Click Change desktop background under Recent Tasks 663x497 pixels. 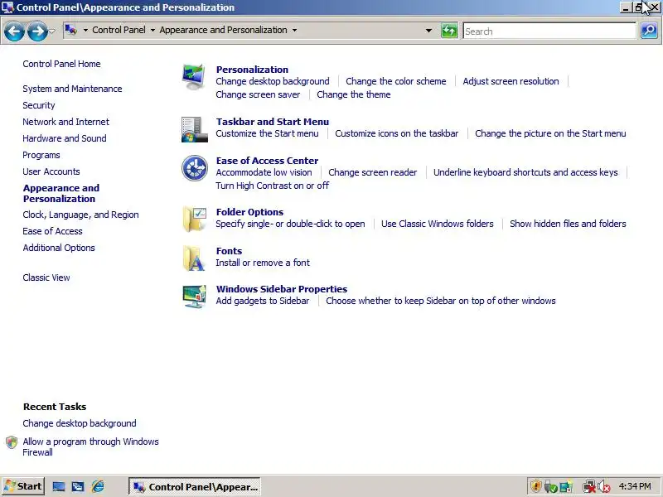tap(80, 423)
